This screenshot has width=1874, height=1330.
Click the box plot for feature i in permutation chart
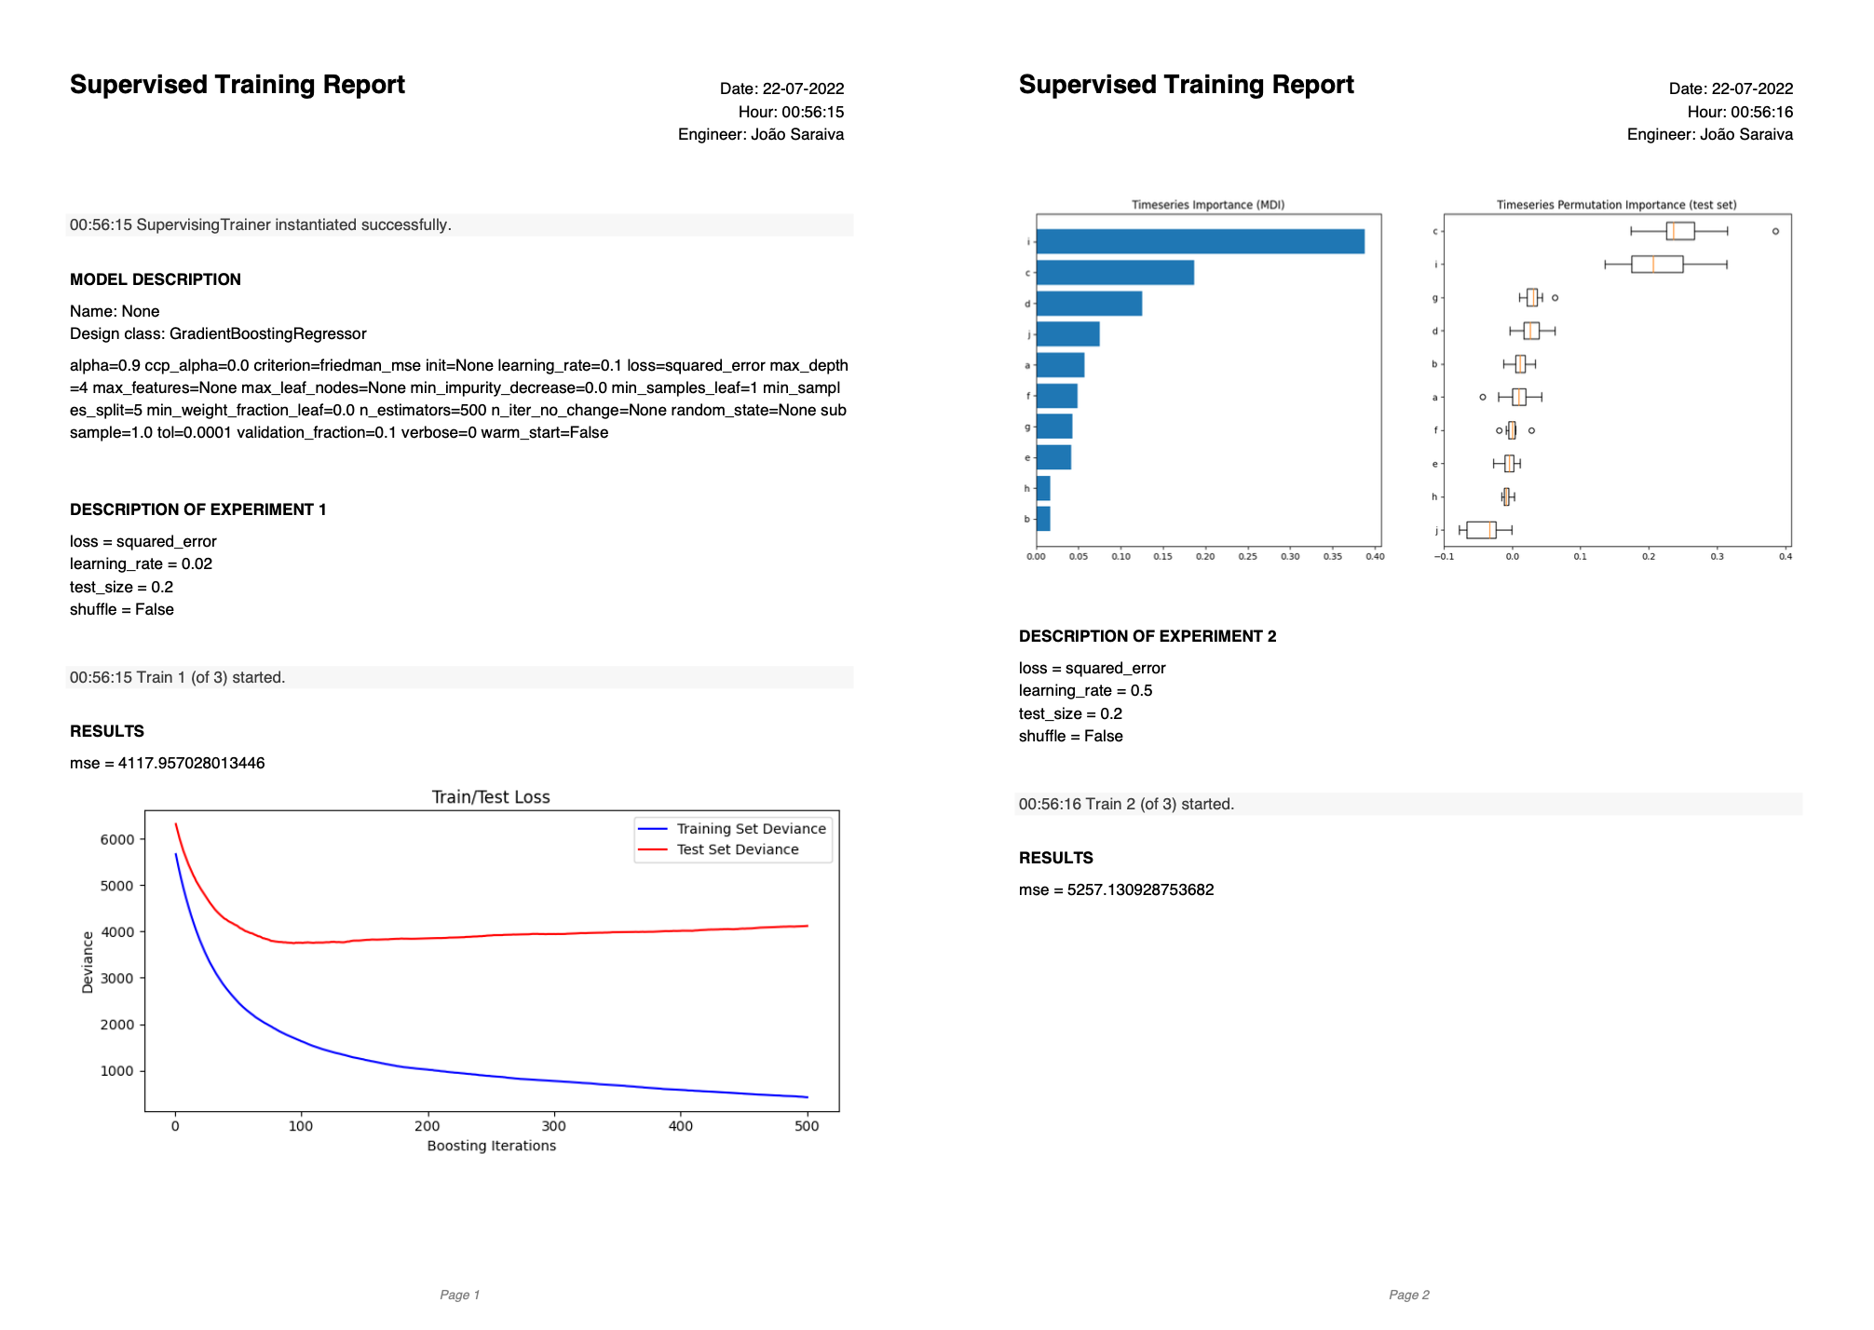point(1658,265)
